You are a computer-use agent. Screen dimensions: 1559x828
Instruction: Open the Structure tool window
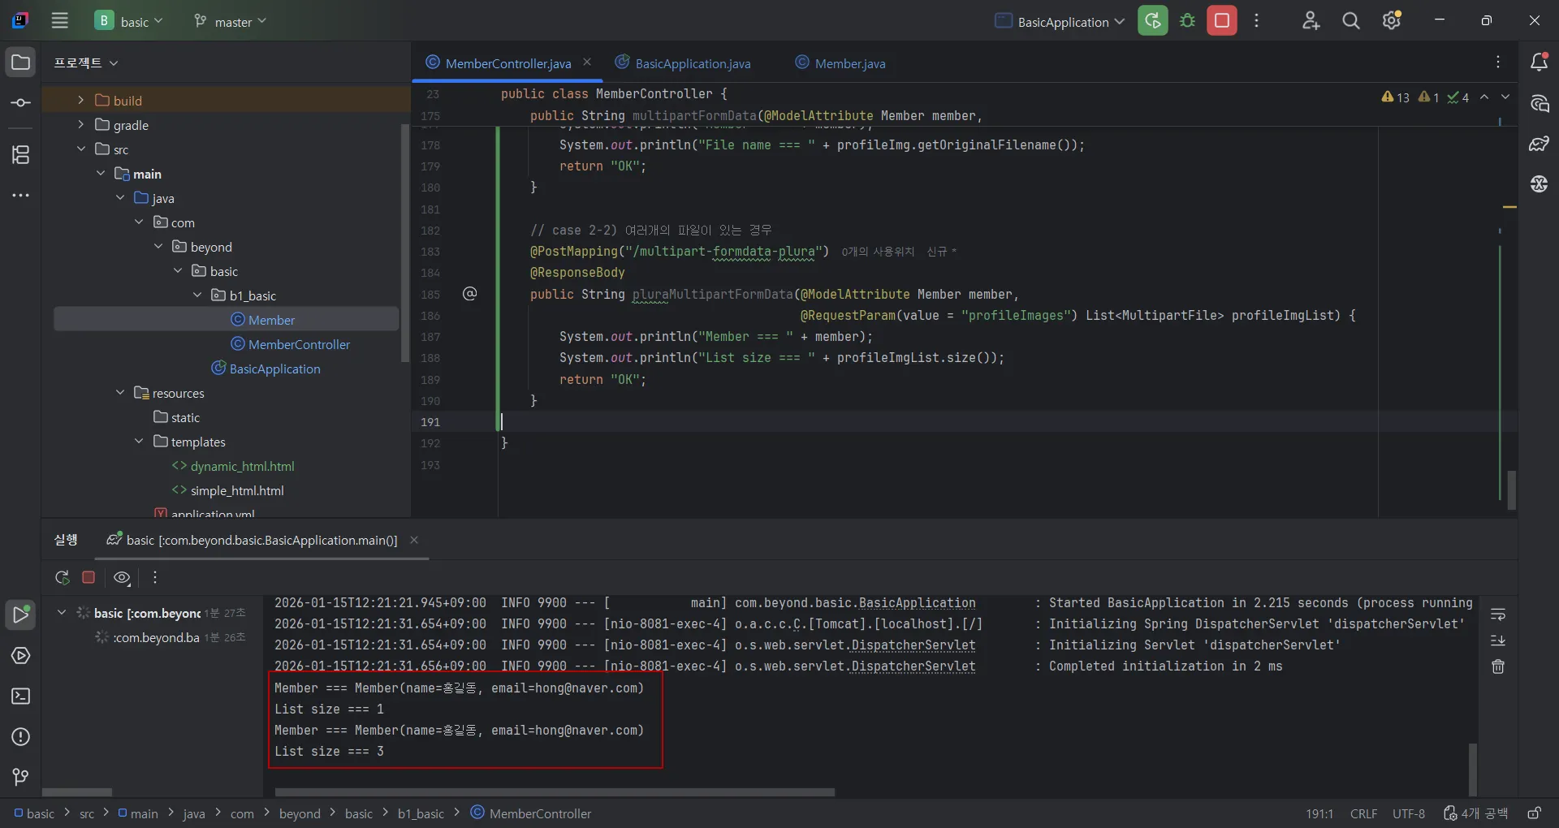pyautogui.click(x=21, y=154)
